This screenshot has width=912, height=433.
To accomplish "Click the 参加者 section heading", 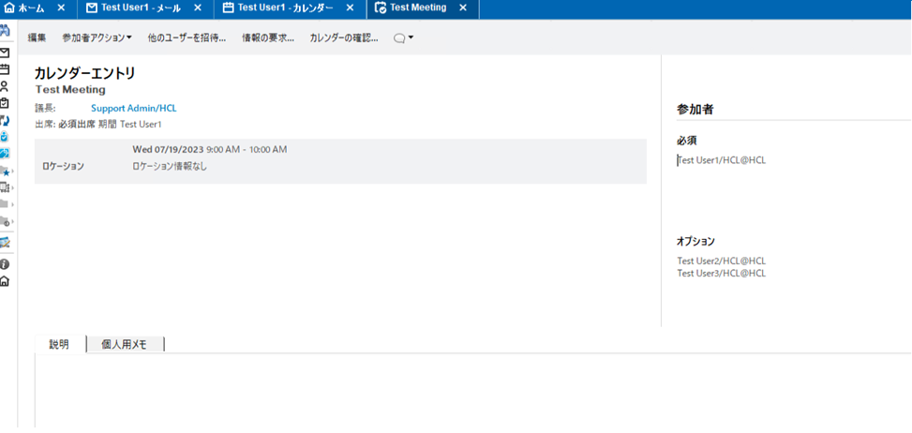I will [x=695, y=110].
